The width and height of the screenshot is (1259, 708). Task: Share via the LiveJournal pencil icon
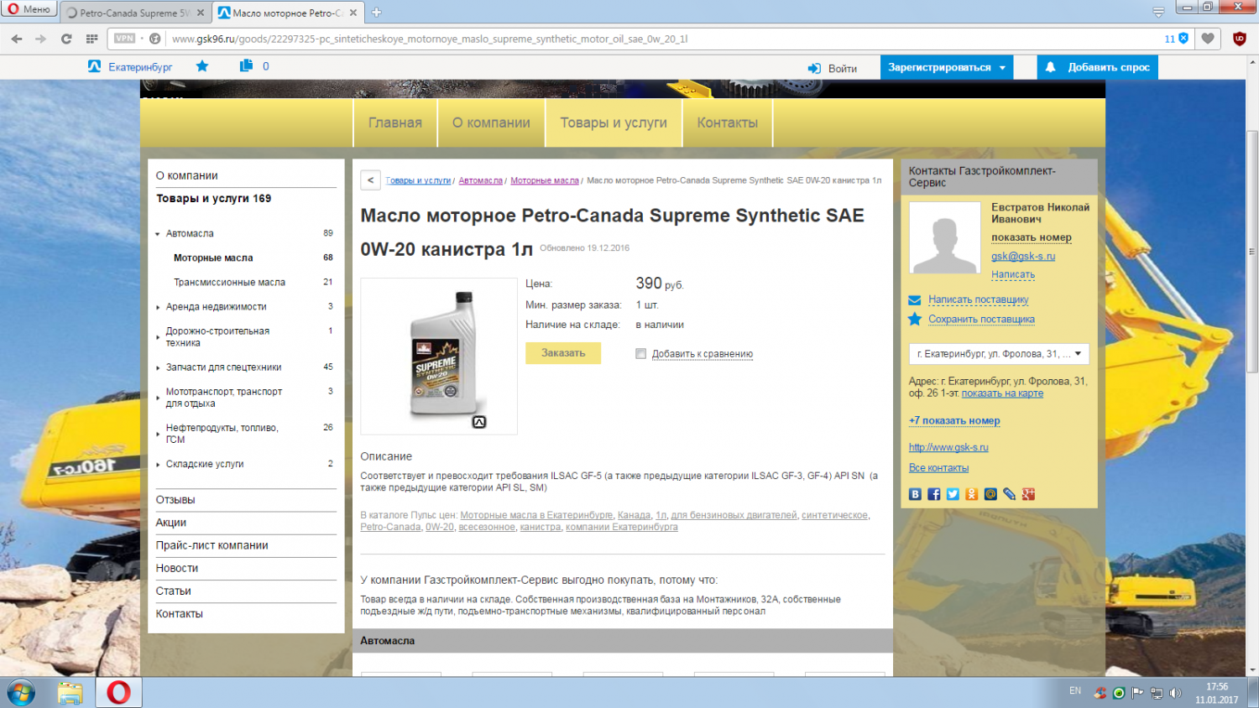click(1010, 494)
